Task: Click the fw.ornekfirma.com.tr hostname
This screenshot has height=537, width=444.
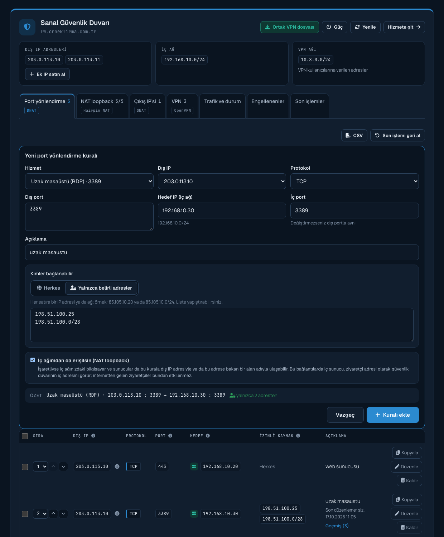Action: point(68,32)
